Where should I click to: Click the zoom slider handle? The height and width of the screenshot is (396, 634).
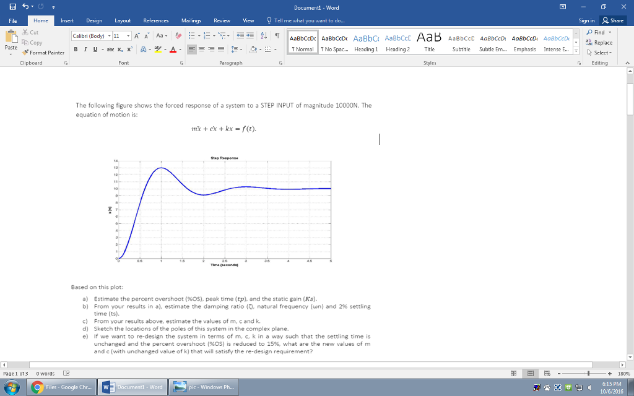589,374
